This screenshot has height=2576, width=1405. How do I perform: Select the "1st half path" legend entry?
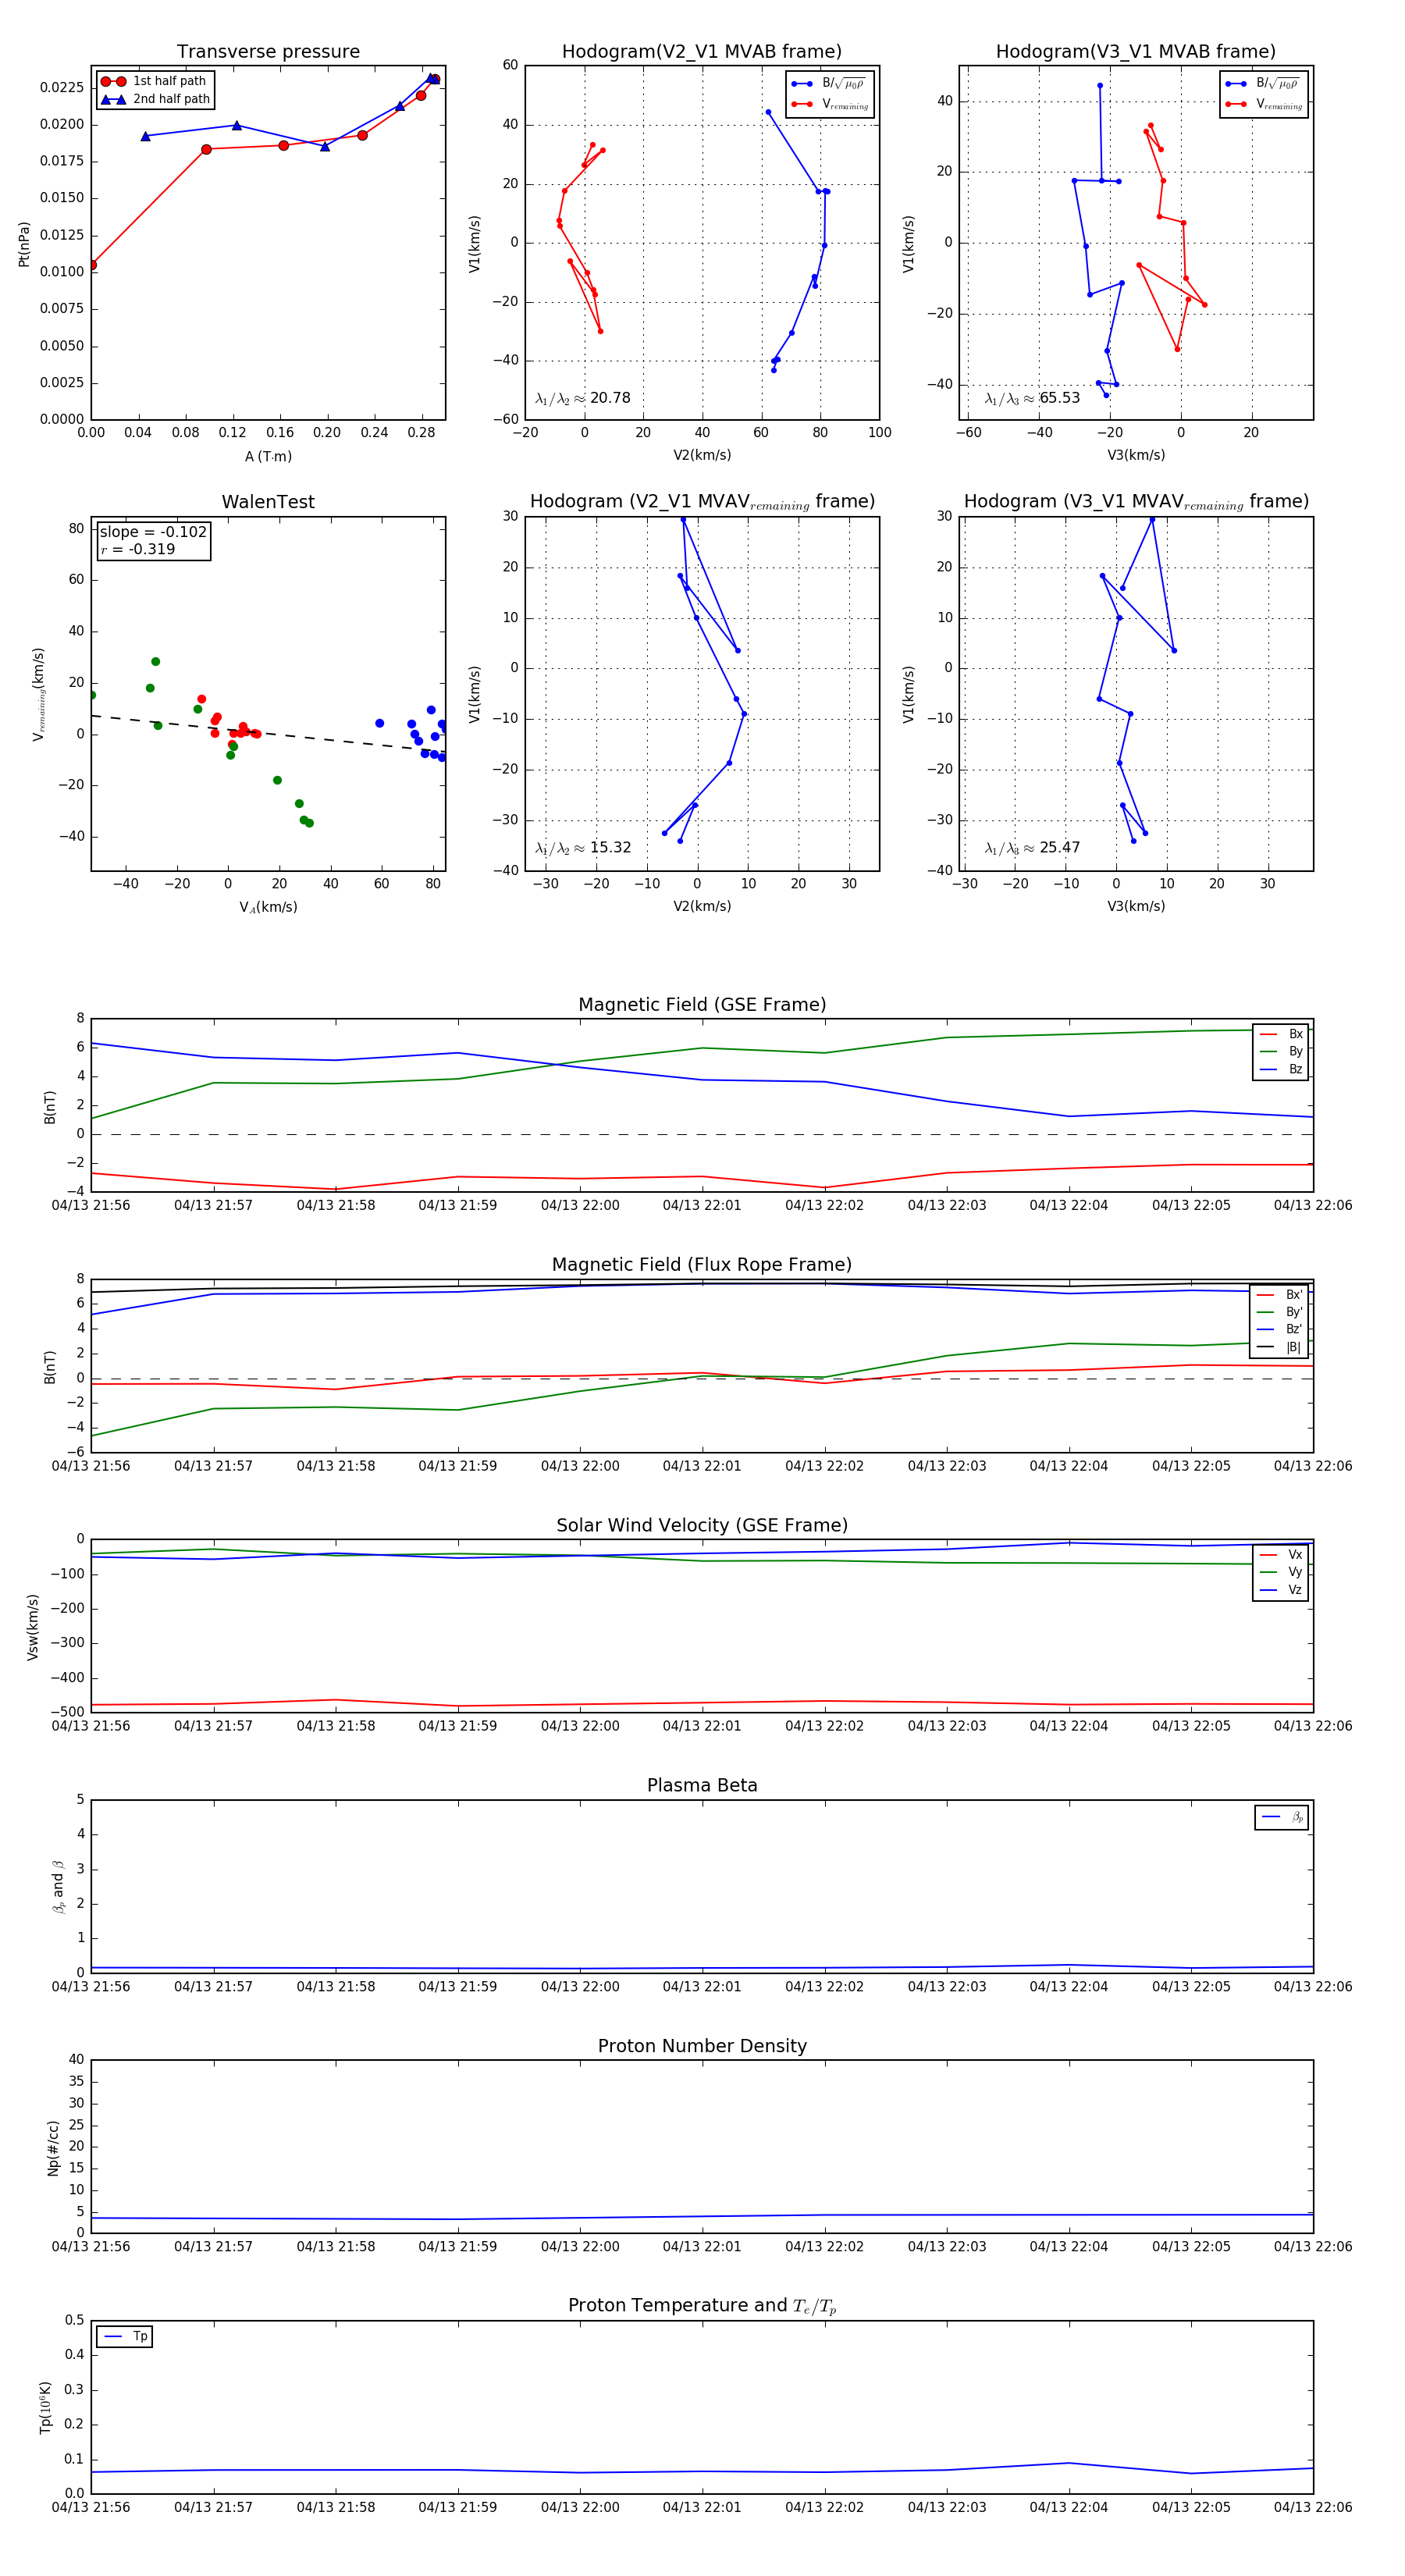click(155, 81)
